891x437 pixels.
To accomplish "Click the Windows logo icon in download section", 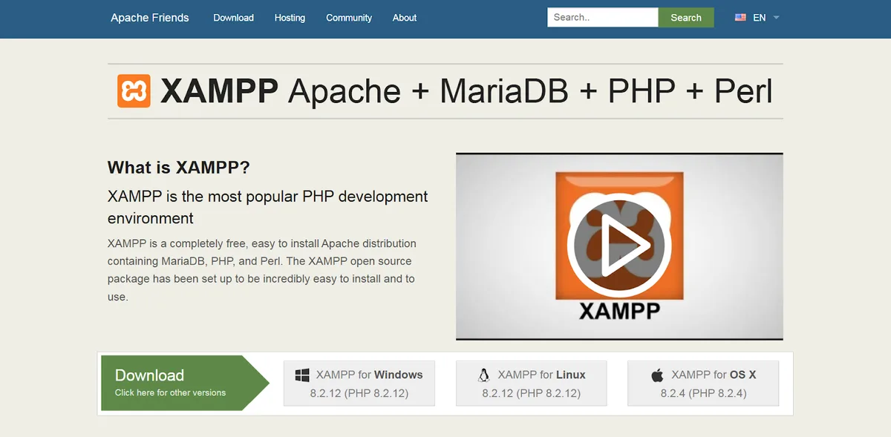I will (x=302, y=375).
